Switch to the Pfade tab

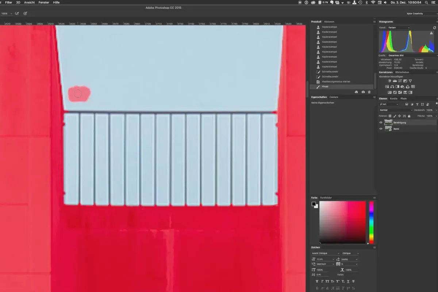403,99
